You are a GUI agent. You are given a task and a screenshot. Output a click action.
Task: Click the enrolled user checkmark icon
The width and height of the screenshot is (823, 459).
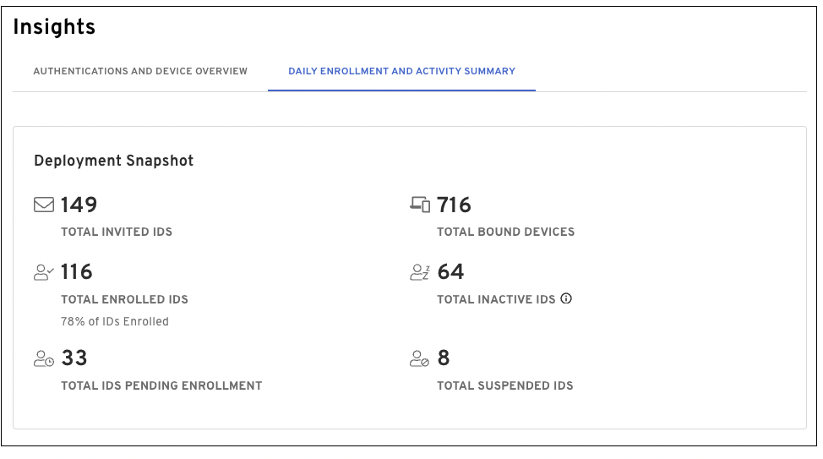point(44,272)
